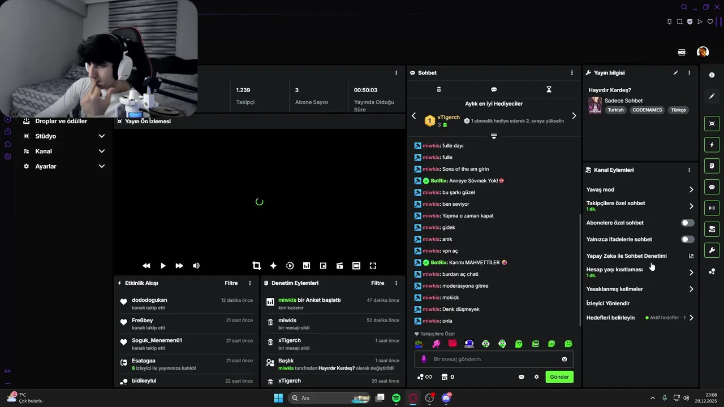Viewport: 724px width, 407px height.
Task: Click the speech bubble icon atop chat
Action: [494, 89]
